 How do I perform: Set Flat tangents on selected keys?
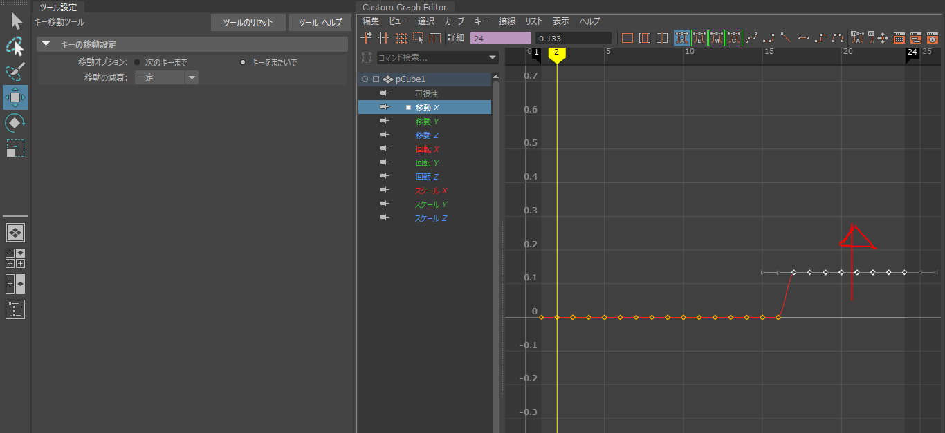pyautogui.click(x=803, y=38)
